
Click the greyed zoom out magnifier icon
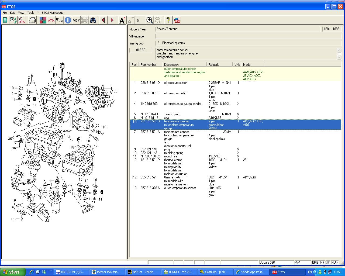tap(158, 20)
